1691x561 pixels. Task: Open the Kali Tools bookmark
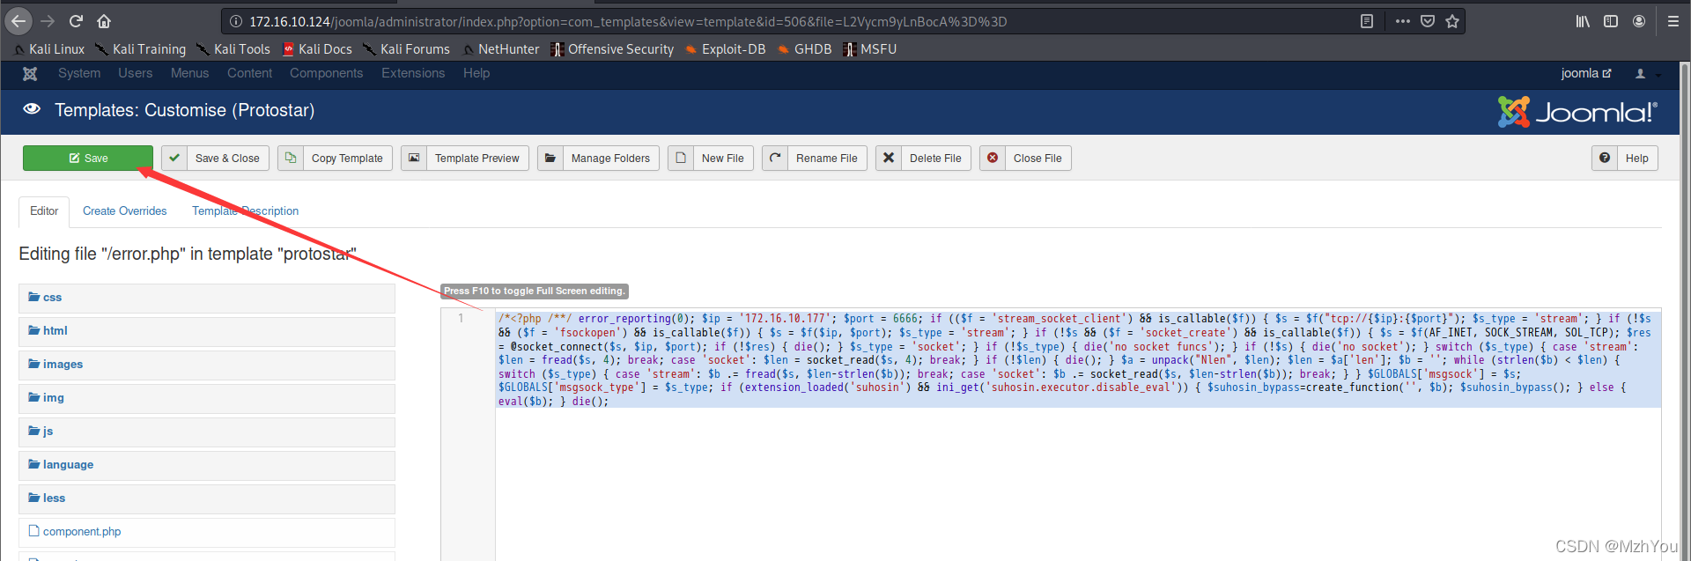[x=233, y=49]
